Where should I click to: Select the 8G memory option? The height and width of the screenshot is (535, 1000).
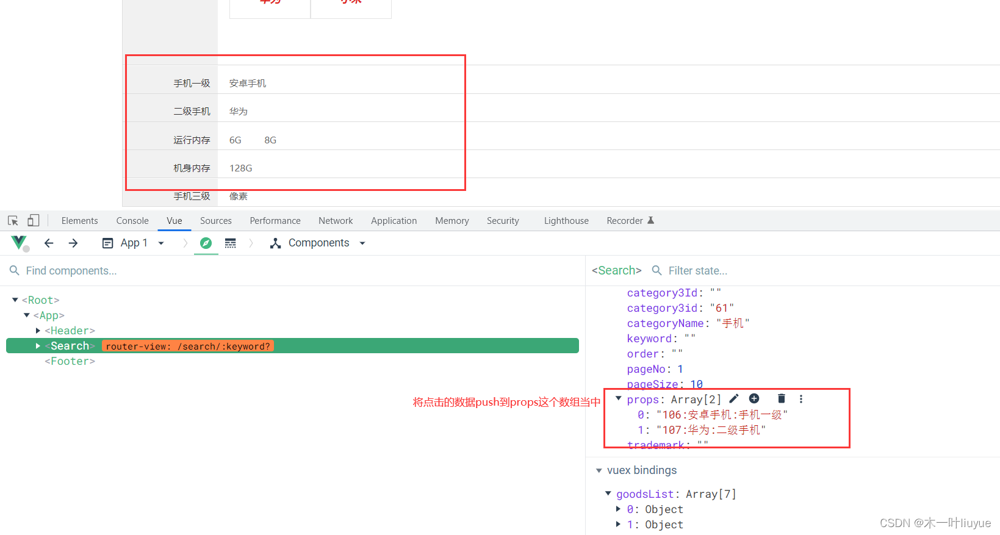click(270, 140)
